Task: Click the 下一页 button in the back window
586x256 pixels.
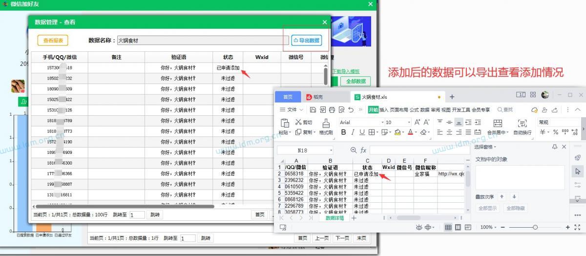Action: coord(341,238)
